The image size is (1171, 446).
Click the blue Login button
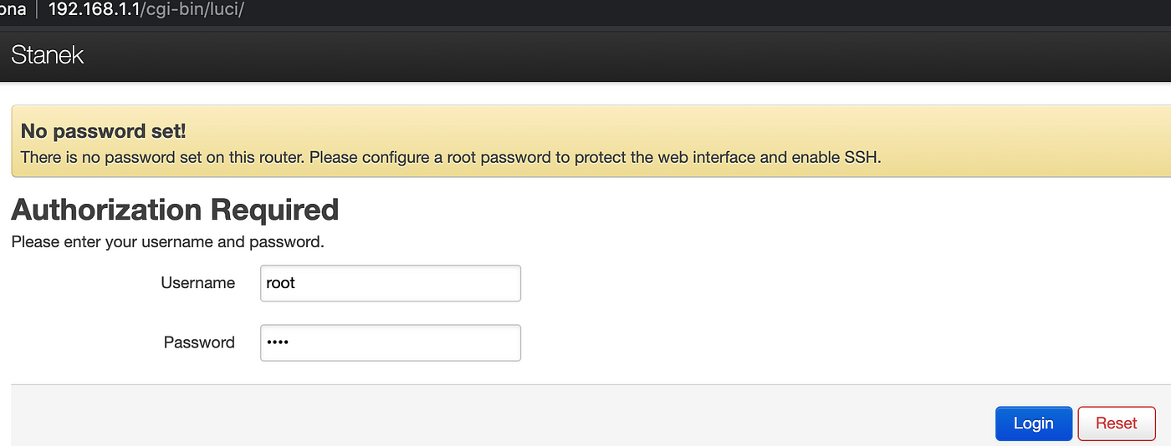[x=1033, y=423]
